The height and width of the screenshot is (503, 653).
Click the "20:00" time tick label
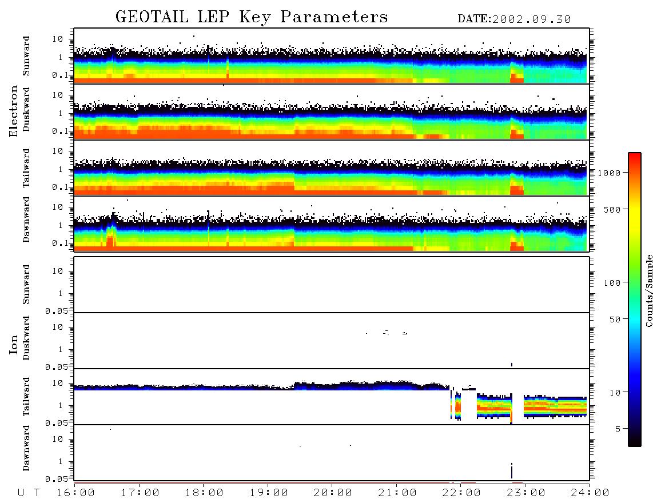point(333,493)
